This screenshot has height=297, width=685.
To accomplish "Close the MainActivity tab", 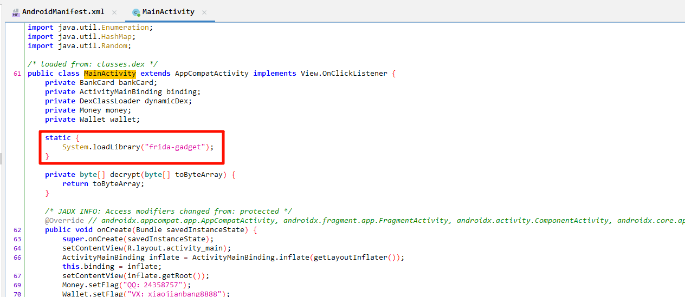I will pyautogui.click(x=204, y=12).
